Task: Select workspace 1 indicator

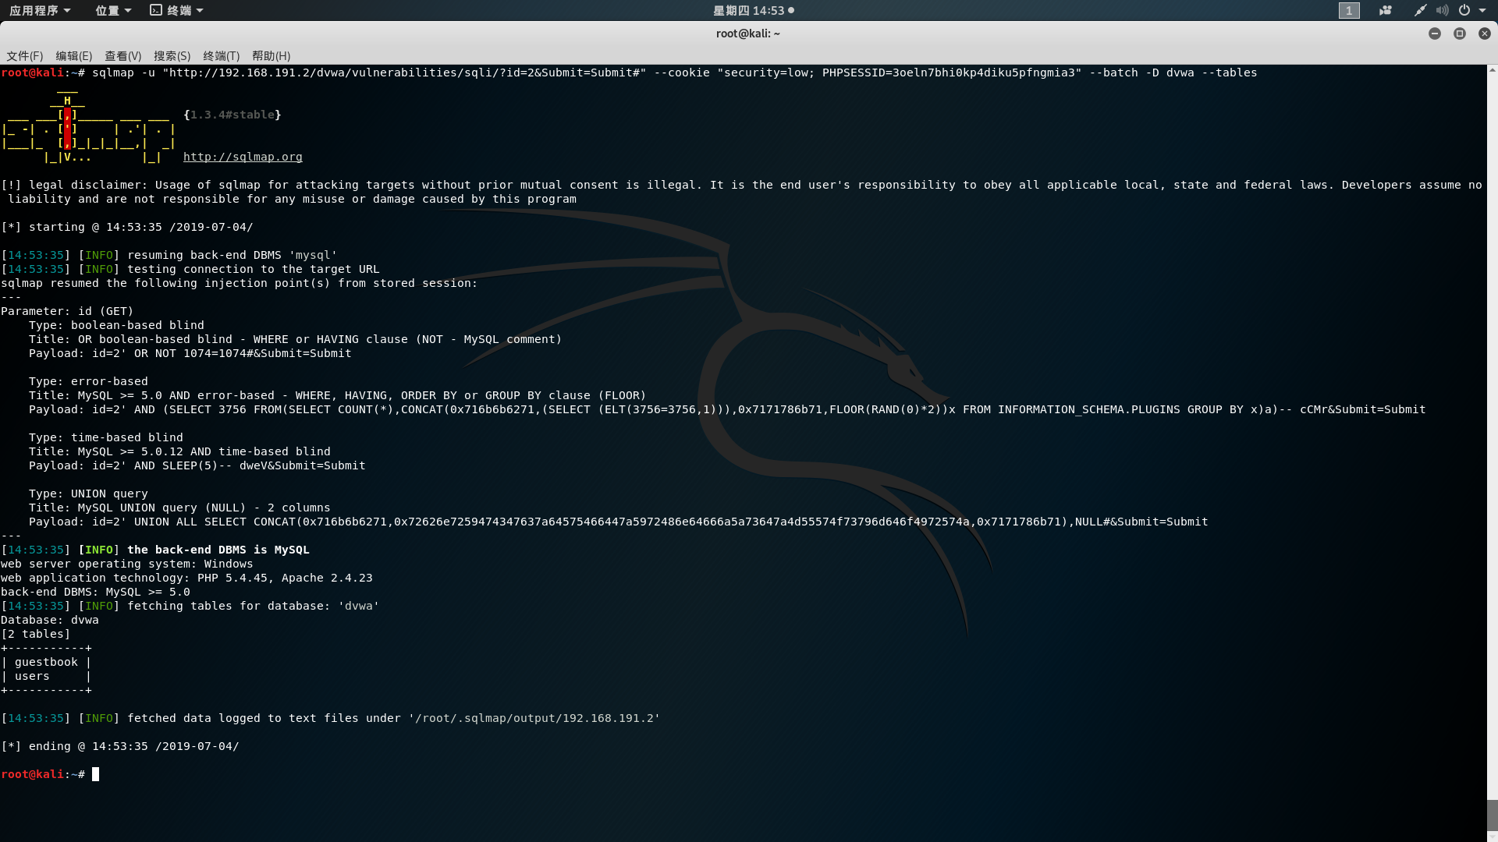Action: click(x=1349, y=10)
